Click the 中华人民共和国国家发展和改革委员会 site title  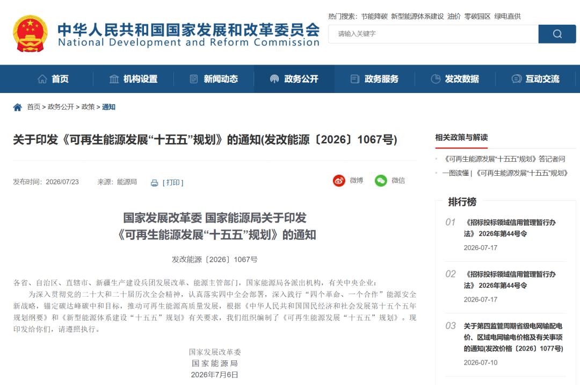pyautogui.click(x=189, y=30)
